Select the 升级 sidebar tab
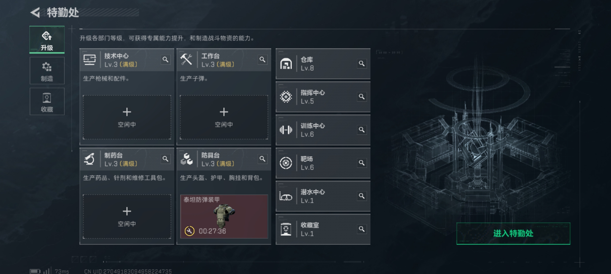The height and width of the screenshot is (274, 611). click(x=47, y=40)
